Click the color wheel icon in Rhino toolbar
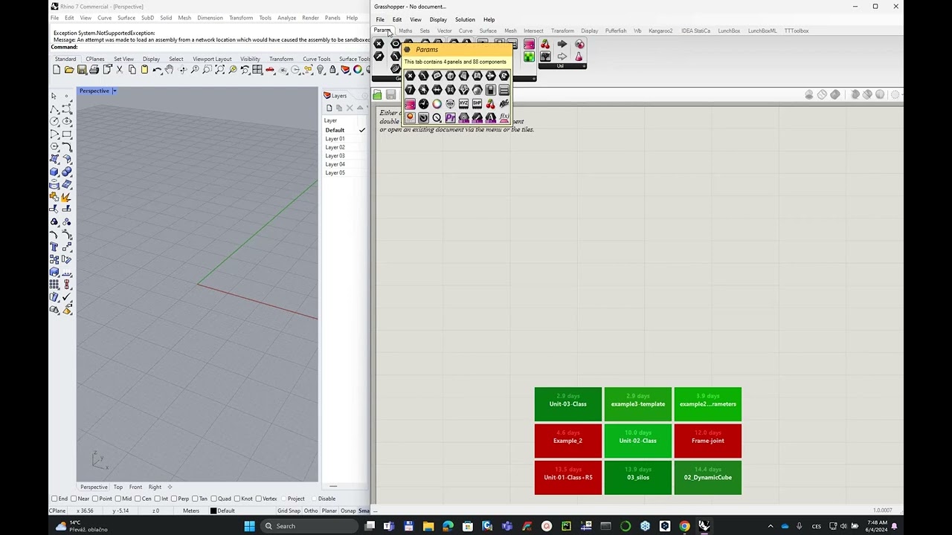Viewport: 952px width, 535px height. tap(358, 70)
